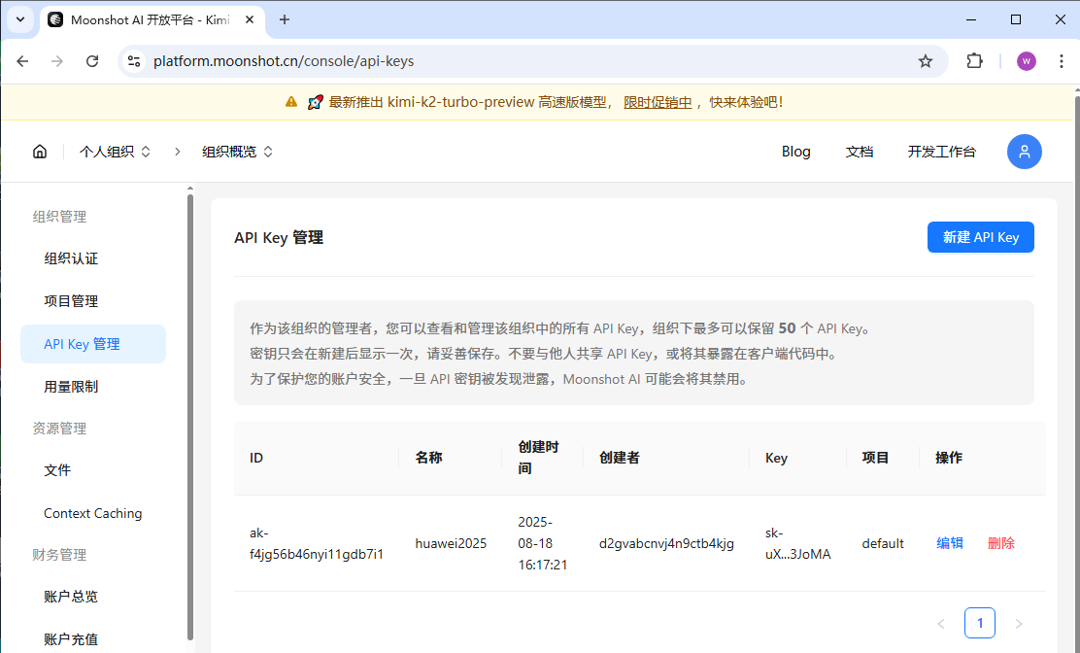Select 组织认证 in the sidebar
This screenshot has height=653, width=1080.
tap(93, 259)
